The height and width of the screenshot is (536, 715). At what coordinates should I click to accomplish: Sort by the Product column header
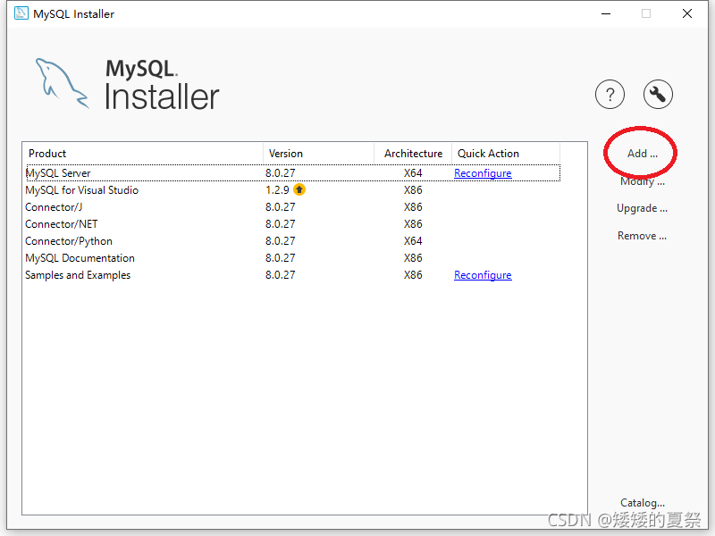point(143,154)
